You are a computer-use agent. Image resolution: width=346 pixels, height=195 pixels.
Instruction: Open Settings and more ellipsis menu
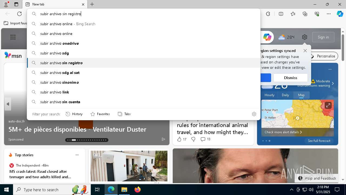(329, 14)
